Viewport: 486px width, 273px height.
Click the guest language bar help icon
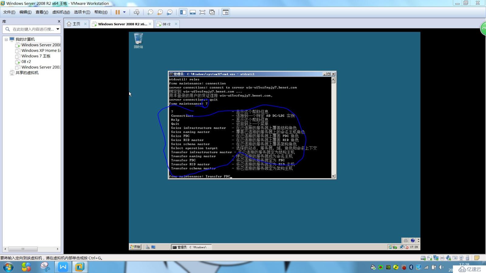click(x=413, y=240)
